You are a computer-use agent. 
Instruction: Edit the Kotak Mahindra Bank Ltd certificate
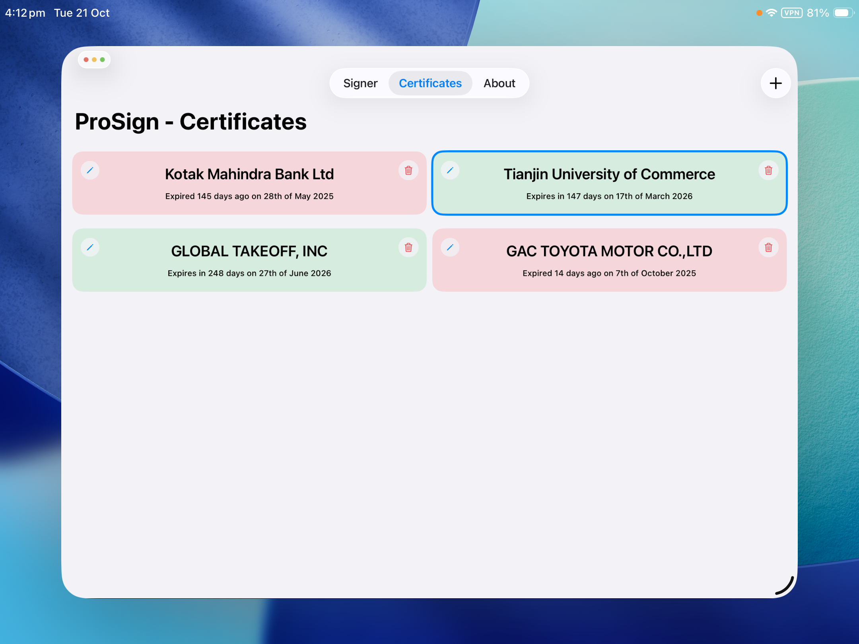click(x=90, y=171)
